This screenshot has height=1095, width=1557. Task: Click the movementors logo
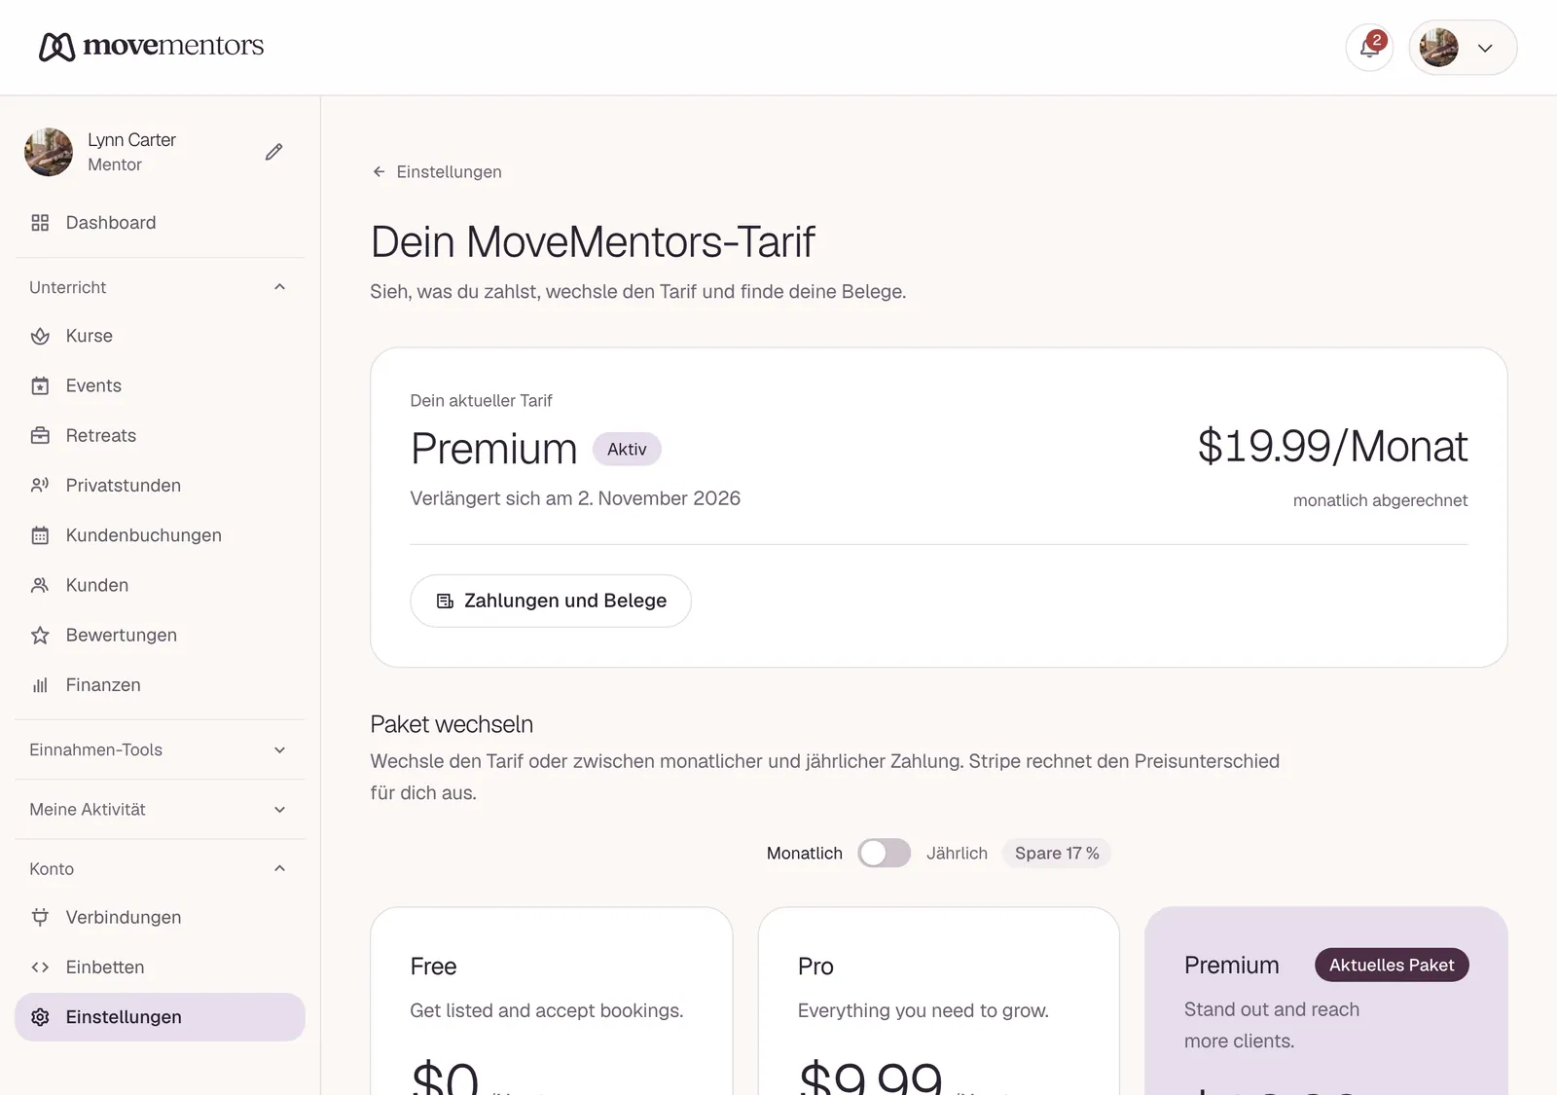pos(151,46)
